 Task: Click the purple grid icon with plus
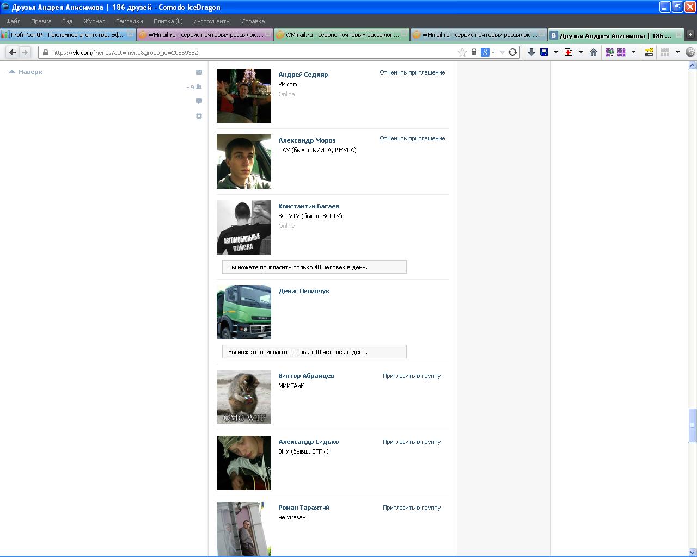[609, 52]
